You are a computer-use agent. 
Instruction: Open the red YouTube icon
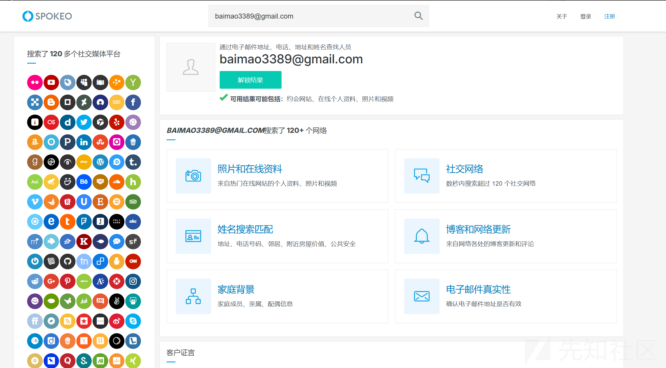pyautogui.click(x=51, y=82)
